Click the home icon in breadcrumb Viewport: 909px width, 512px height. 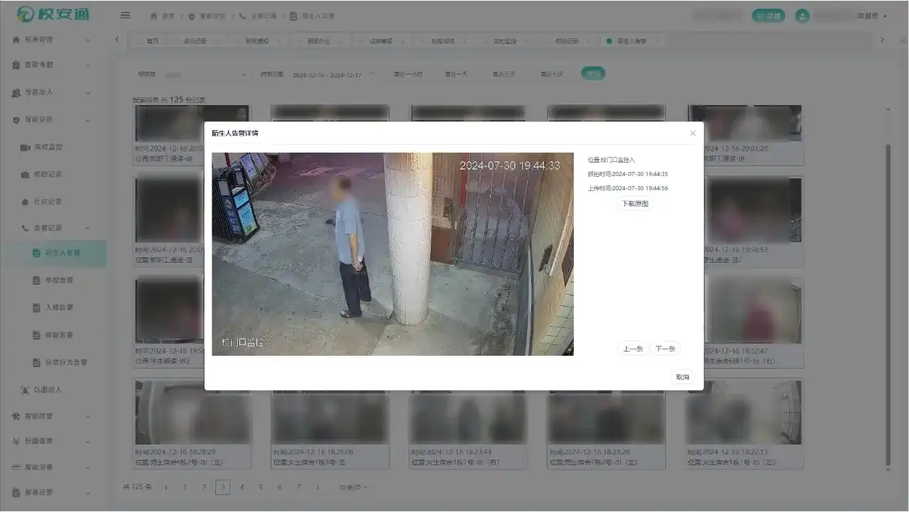tap(154, 16)
